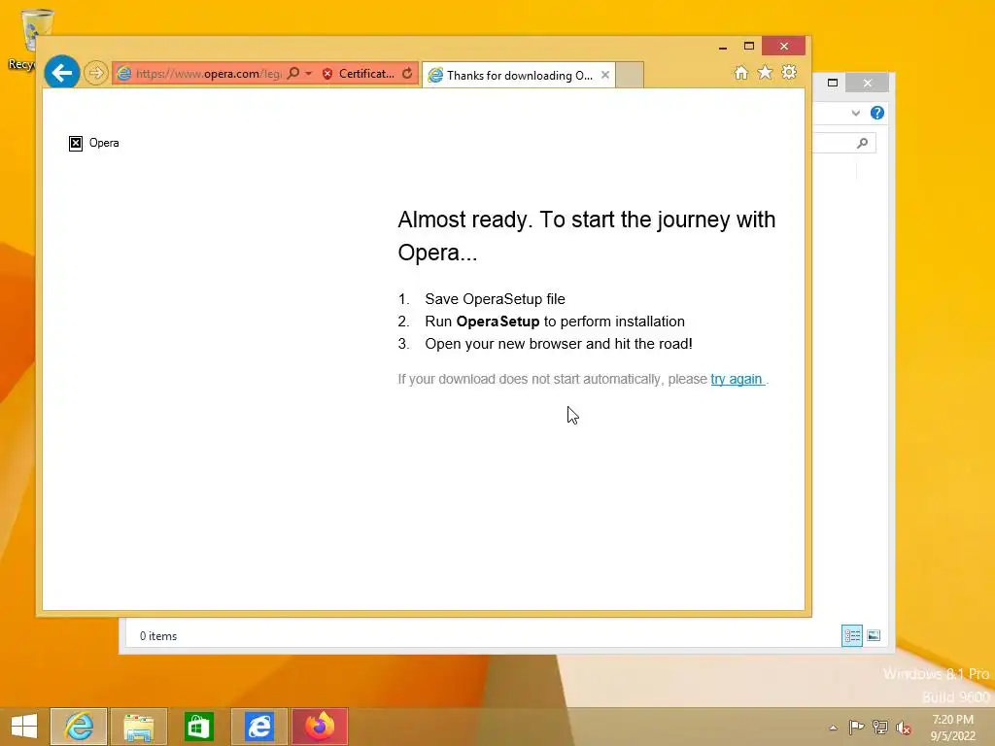Open the Tools gear menu

click(789, 72)
